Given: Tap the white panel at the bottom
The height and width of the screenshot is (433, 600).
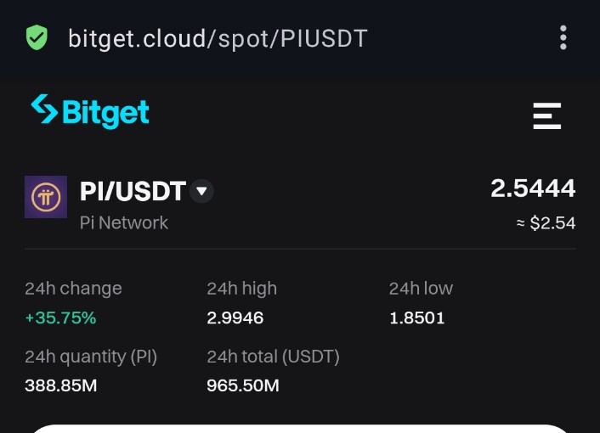Looking at the screenshot, I should [x=300, y=428].
